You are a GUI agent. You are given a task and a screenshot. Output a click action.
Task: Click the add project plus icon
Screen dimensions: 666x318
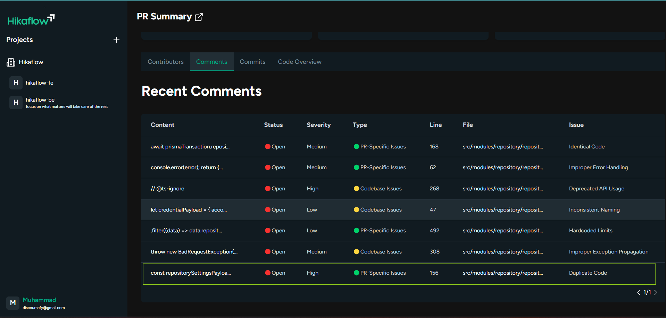116,40
